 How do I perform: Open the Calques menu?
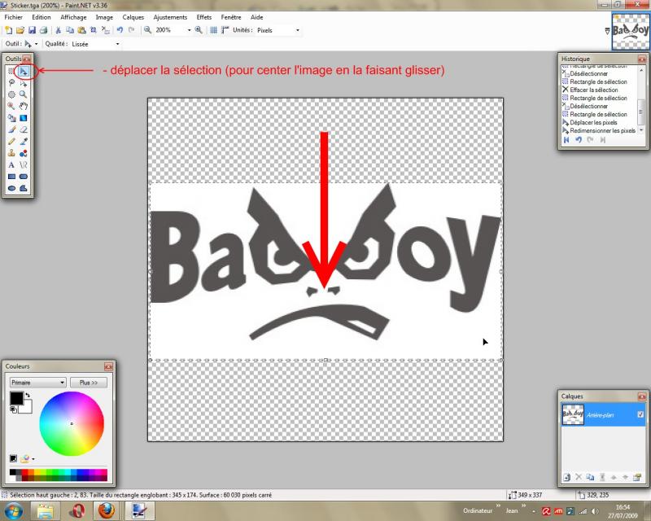133,17
